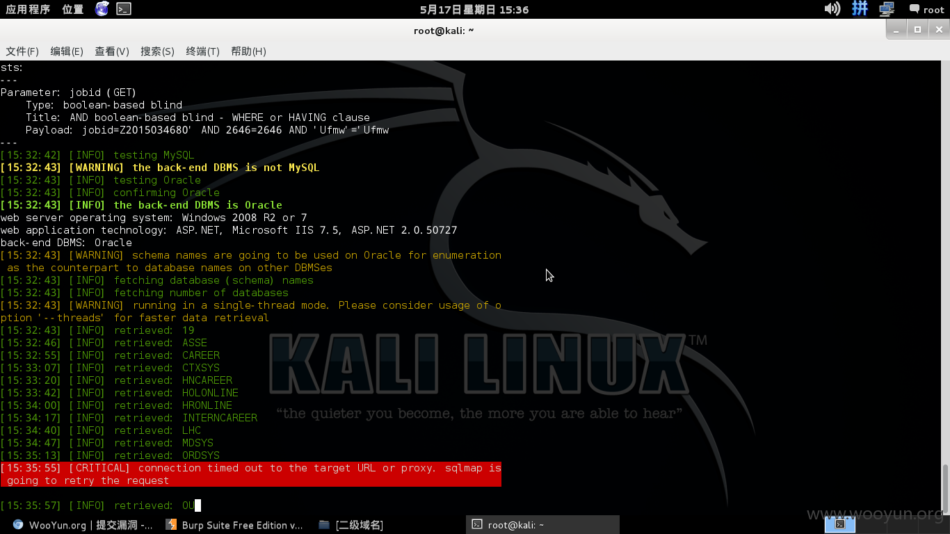Open the 应用程序 (Applications) menu
This screenshot has width=950, height=534.
tap(28, 9)
